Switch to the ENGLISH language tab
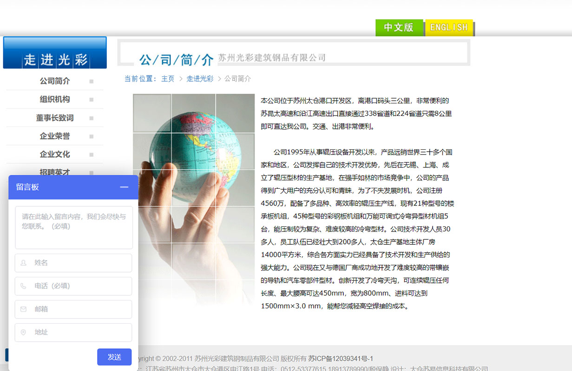Image resolution: width=572 pixels, height=371 pixels. click(x=448, y=28)
